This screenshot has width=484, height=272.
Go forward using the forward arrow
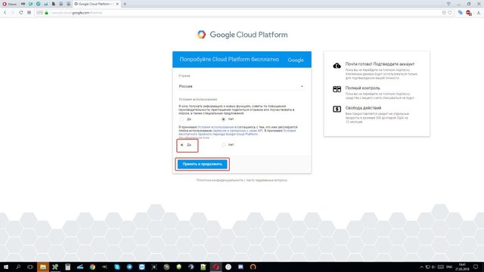point(13,13)
